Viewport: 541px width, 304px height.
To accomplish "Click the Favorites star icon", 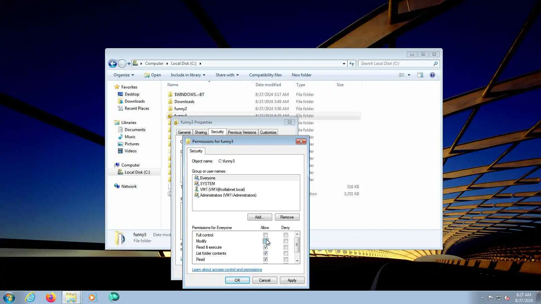I will pos(117,87).
